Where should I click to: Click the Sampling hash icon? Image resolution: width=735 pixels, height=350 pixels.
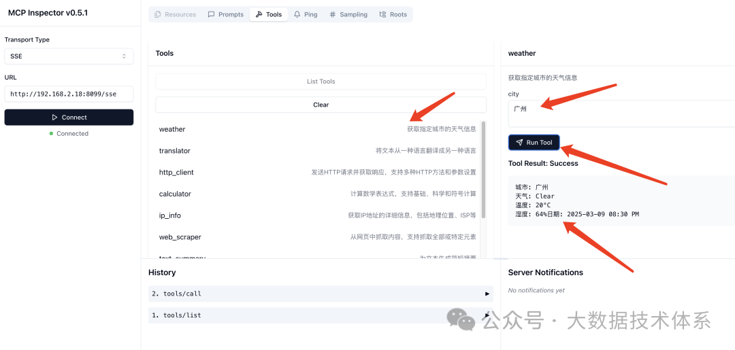[x=333, y=14]
